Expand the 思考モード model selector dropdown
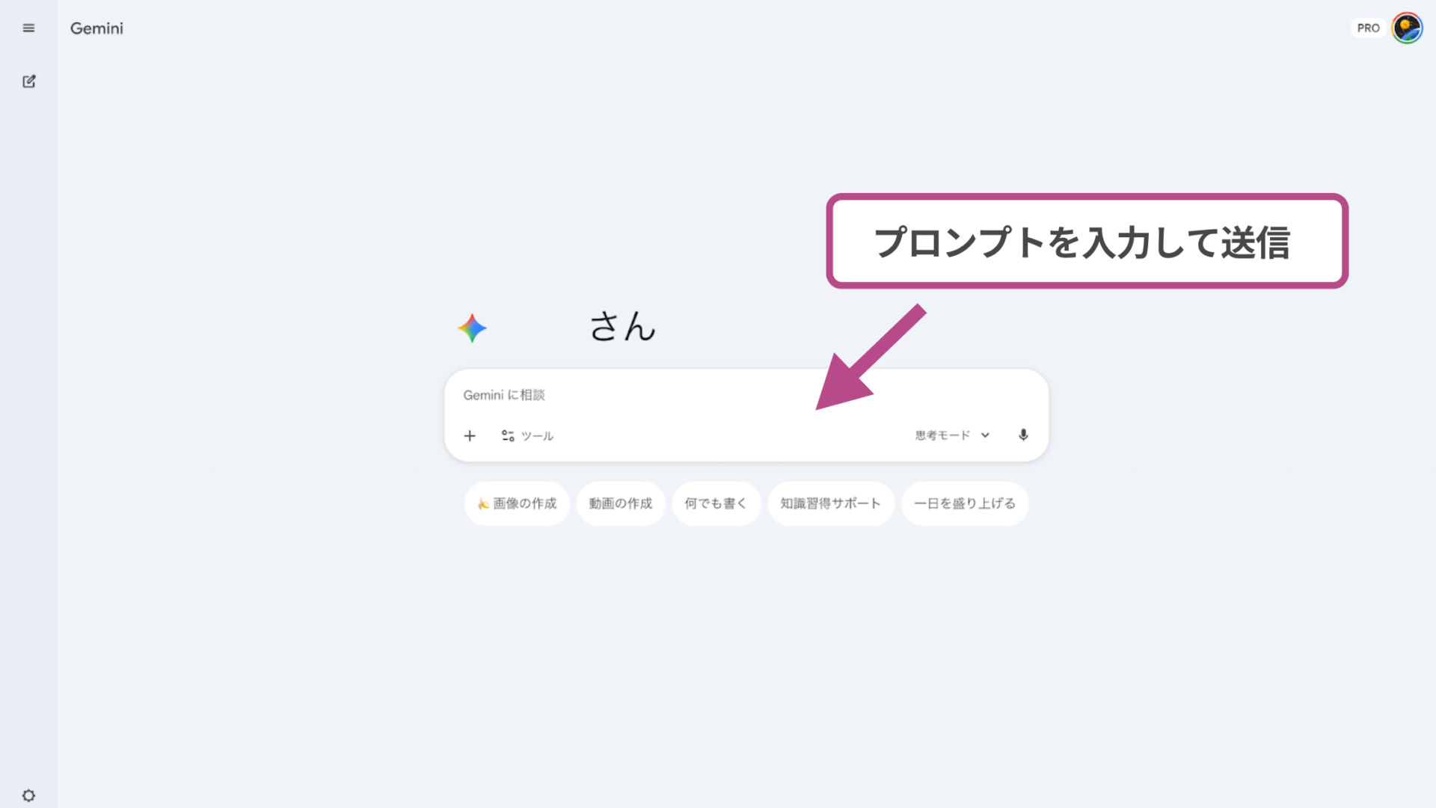 coord(942,435)
